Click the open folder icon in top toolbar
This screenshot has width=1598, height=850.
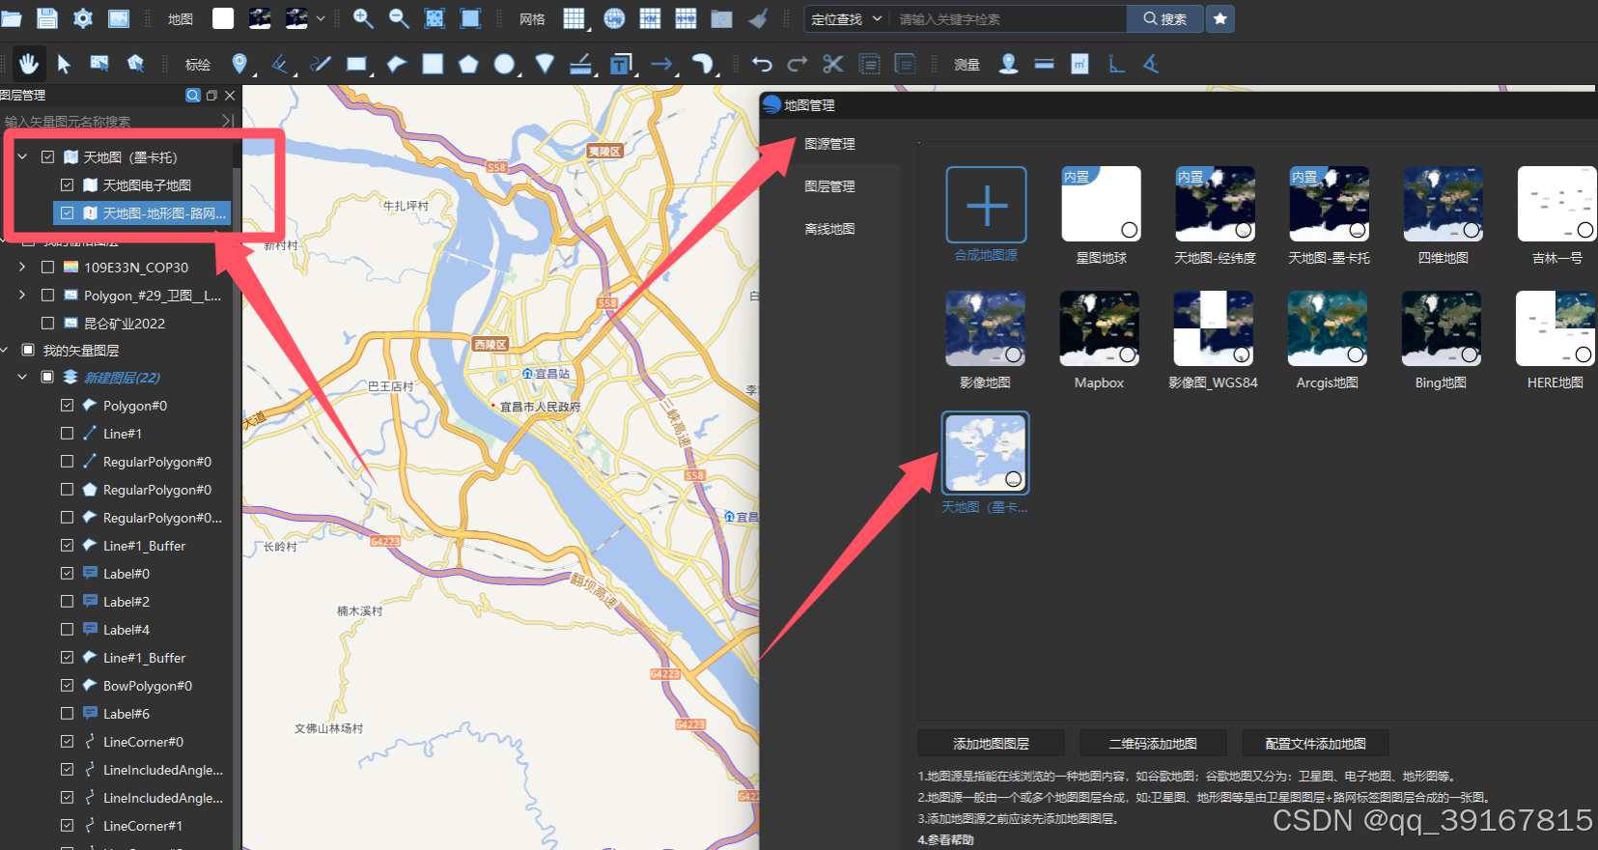click(12, 18)
